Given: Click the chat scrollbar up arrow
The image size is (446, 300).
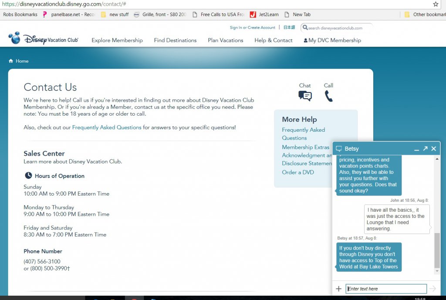Looking at the screenshot, I should (x=437, y=159).
